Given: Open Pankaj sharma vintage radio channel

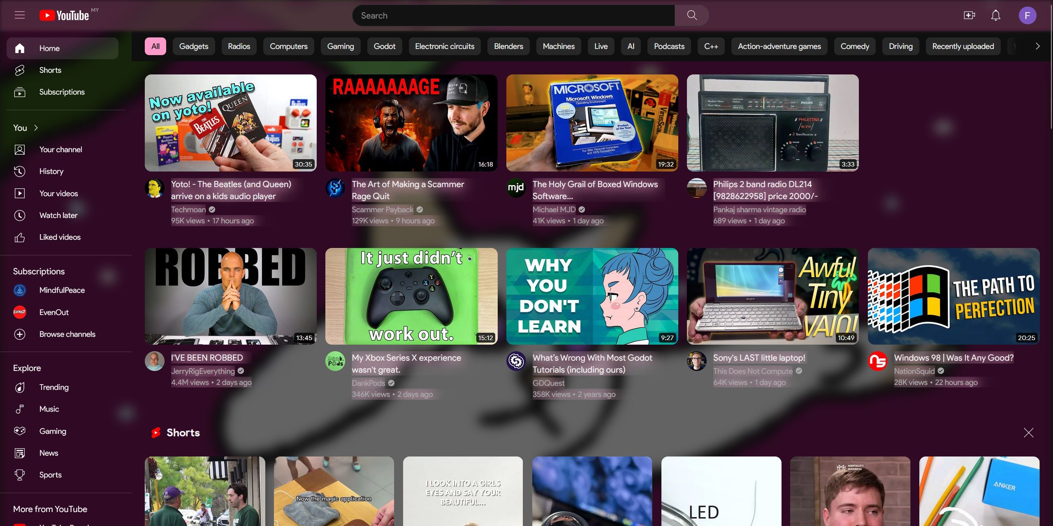Looking at the screenshot, I should point(759,210).
